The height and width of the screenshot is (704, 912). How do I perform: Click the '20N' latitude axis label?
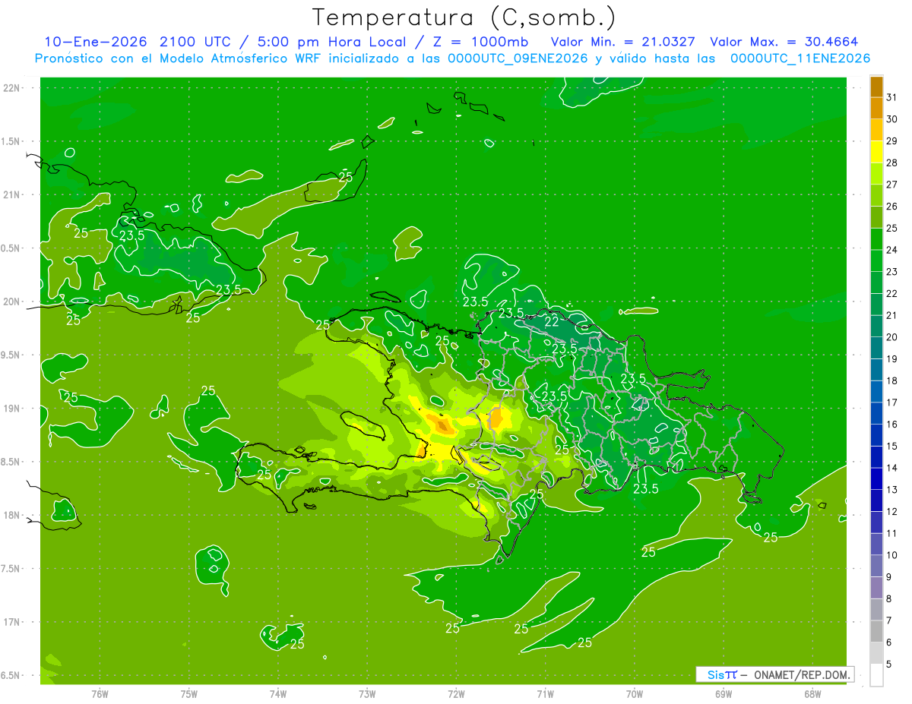pos(11,301)
